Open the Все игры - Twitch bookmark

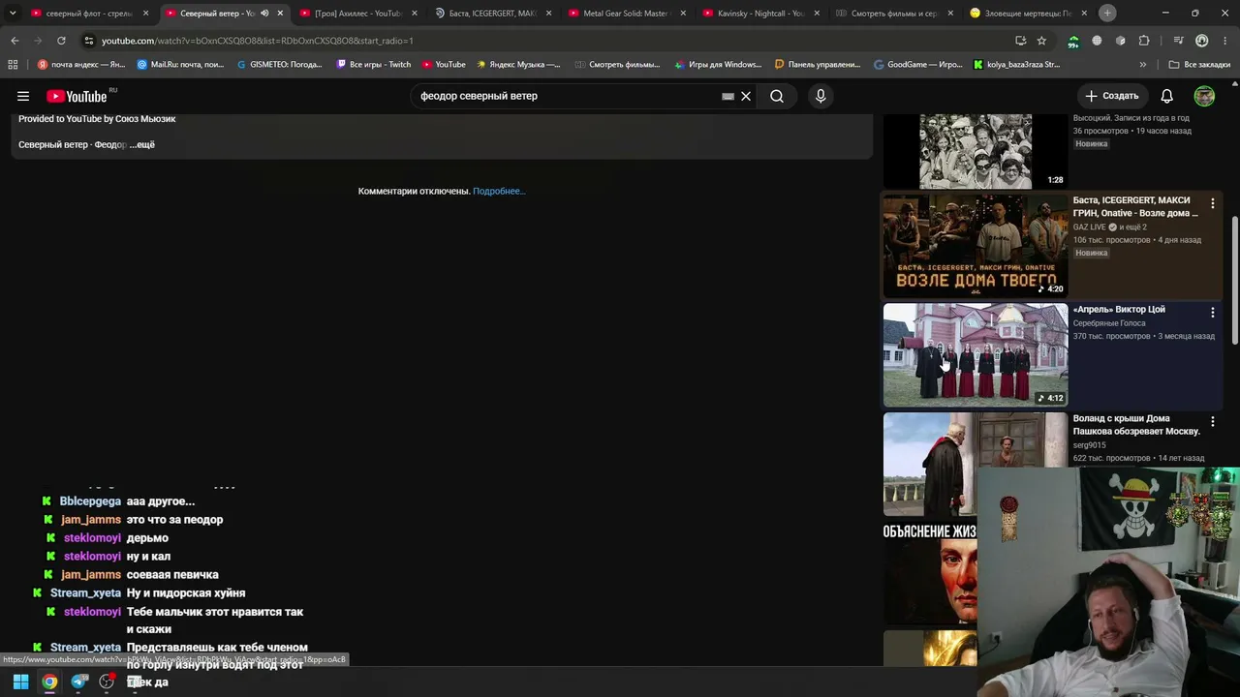(374, 65)
